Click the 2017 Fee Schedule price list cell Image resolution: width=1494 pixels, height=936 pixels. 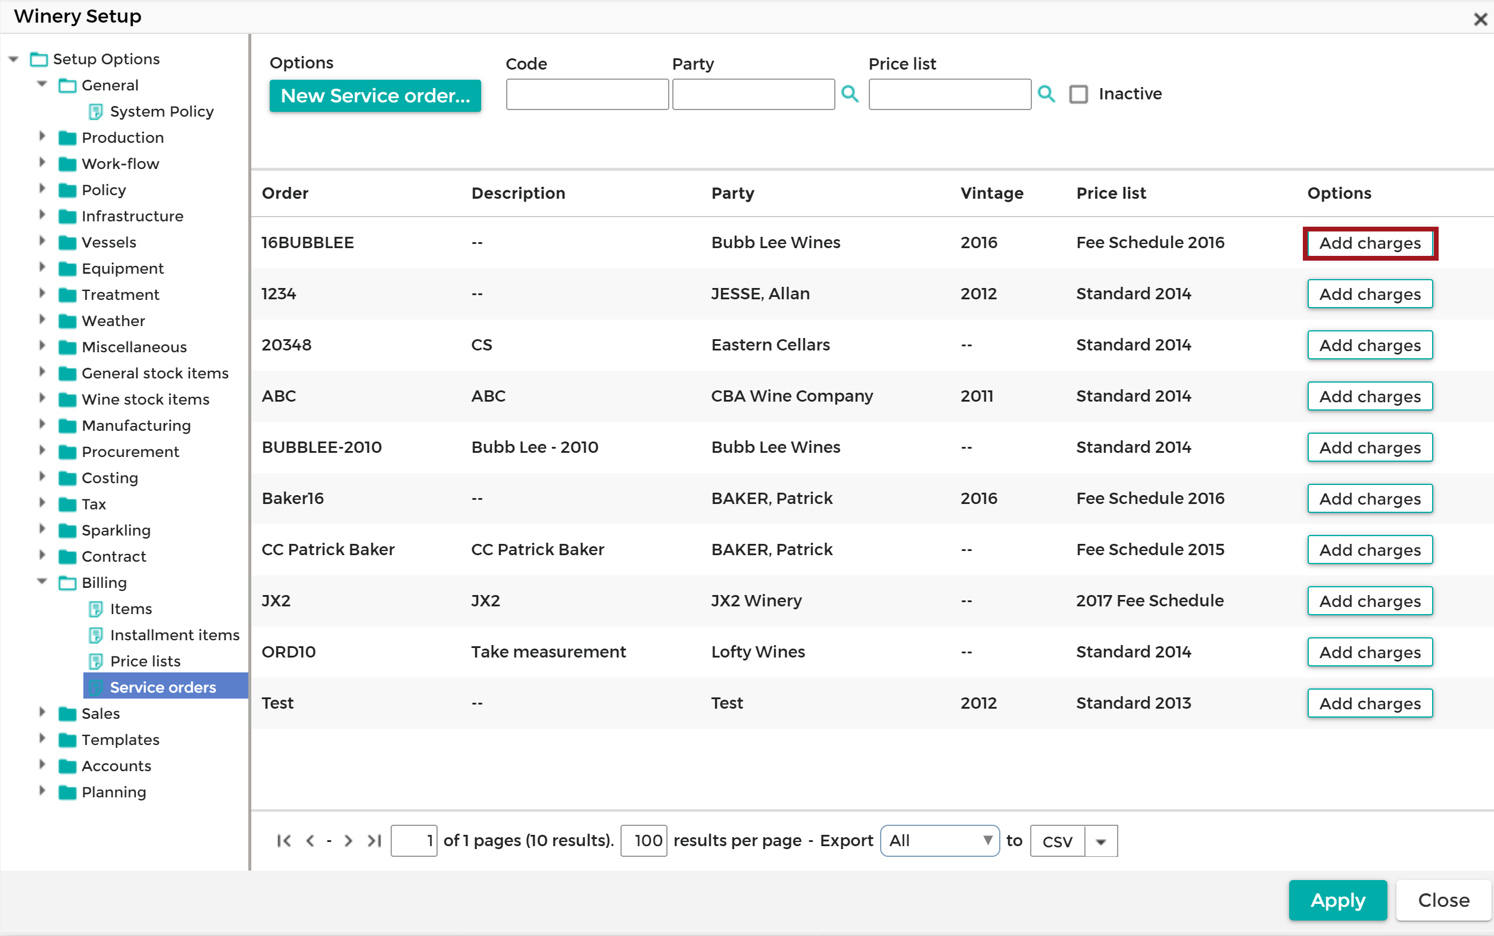[x=1150, y=601]
